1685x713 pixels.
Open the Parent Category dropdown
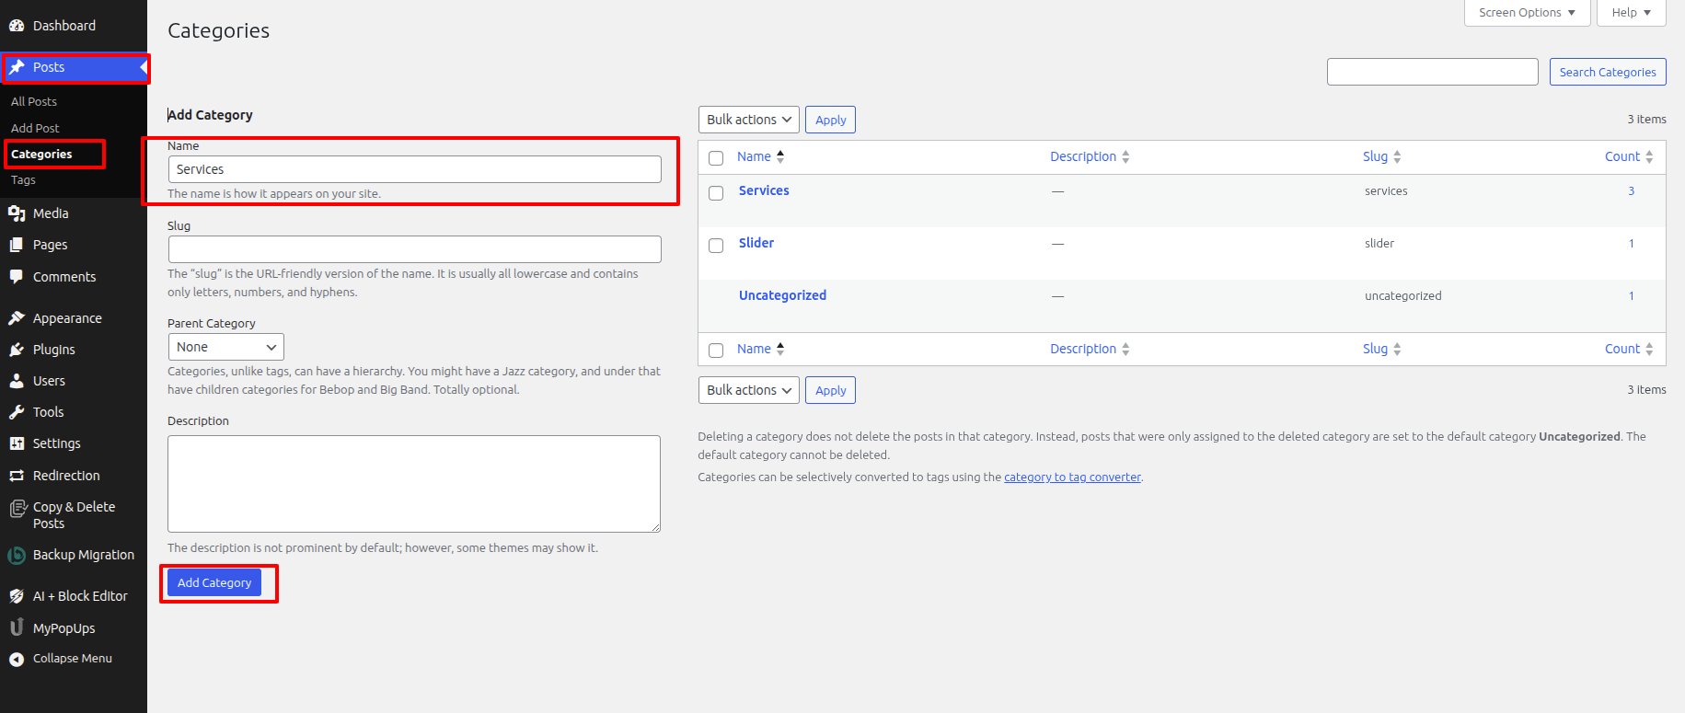(x=225, y=347)
